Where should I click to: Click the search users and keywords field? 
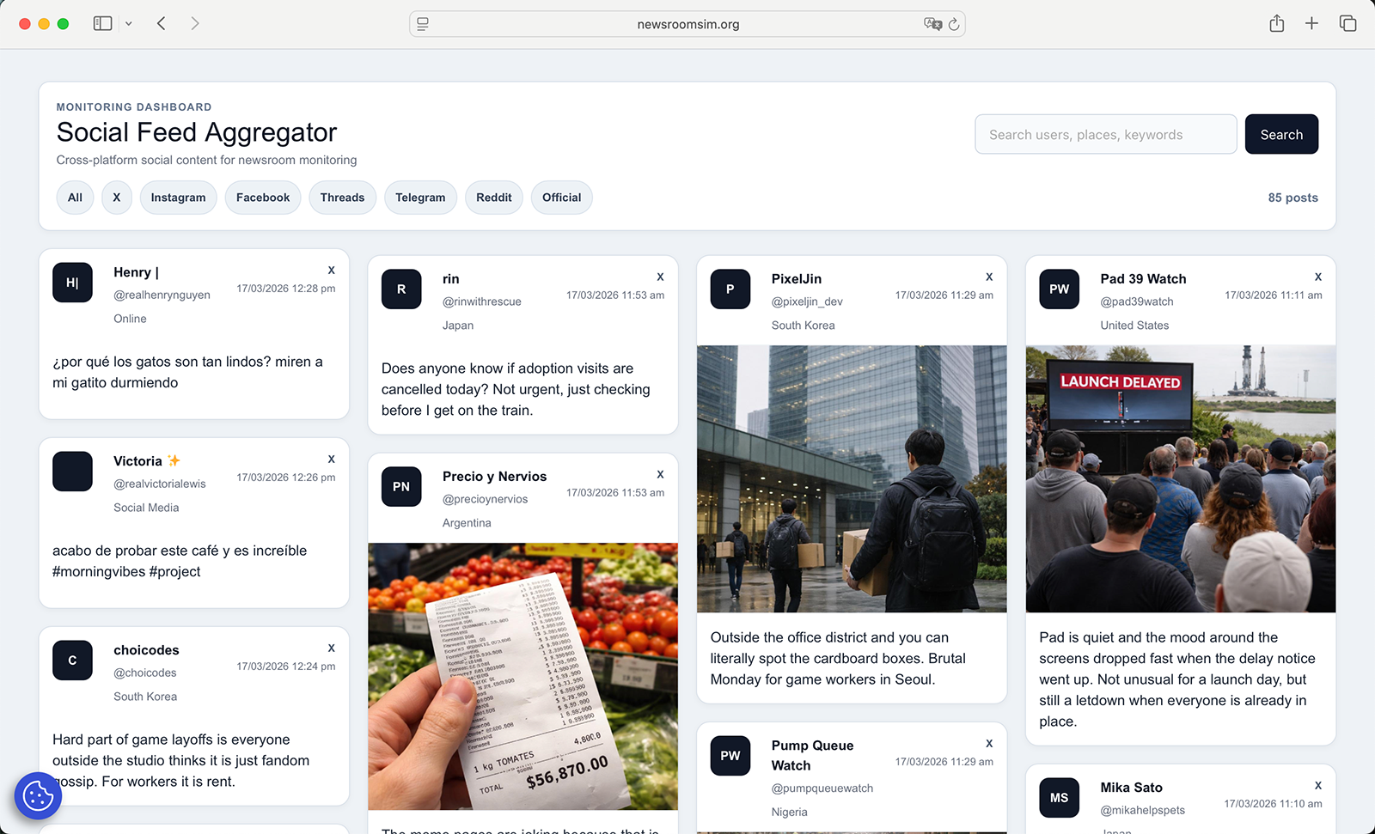point(1105,134)
